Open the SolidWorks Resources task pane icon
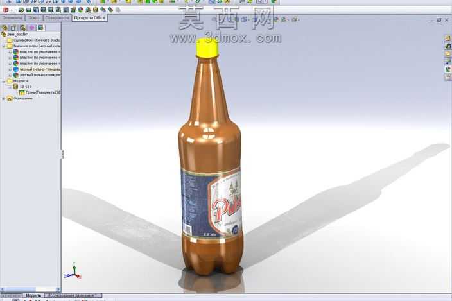This screenshot has width=452, height=301. tap(448, 39)
